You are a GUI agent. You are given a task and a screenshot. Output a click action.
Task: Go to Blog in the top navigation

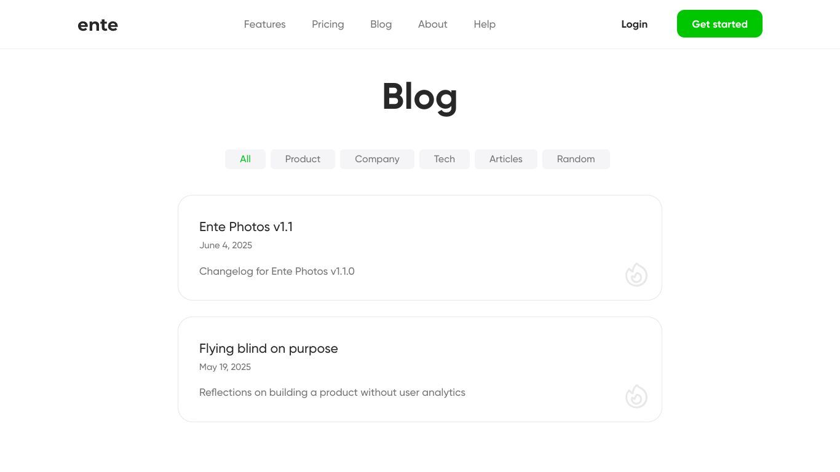tap(381, 24)
